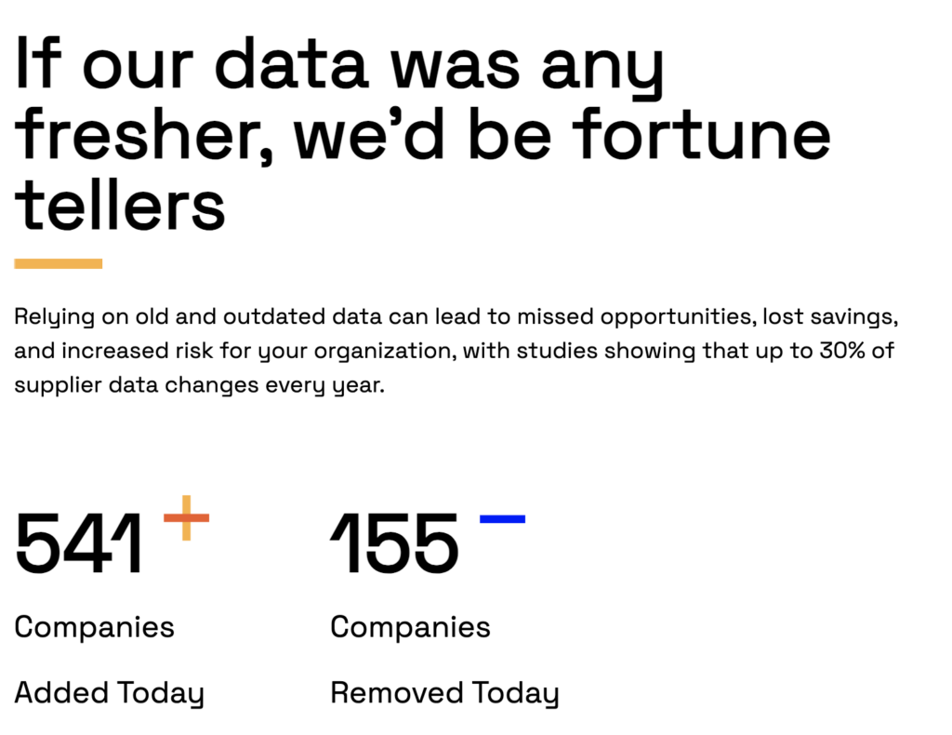Click the phrase "lost savings" in the paragraph
The height and width of the screenshot is (735, 952).
(x=828, y=316)
